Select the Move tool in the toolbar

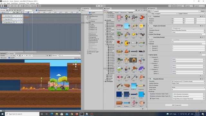[x=6, y=6]
